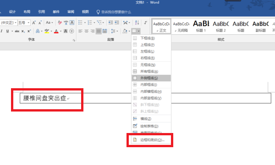Click the Align Left icon
Screen dimensions: 275x165
pyautogui.click(x=80, y=31)
